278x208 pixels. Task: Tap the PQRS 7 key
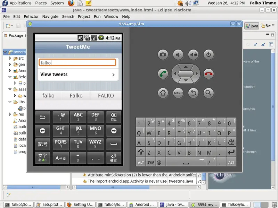(x=60, y=144)
